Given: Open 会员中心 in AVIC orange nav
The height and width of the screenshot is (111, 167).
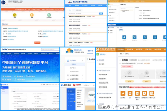Looking at the screenshot, I should pos(121,50).
